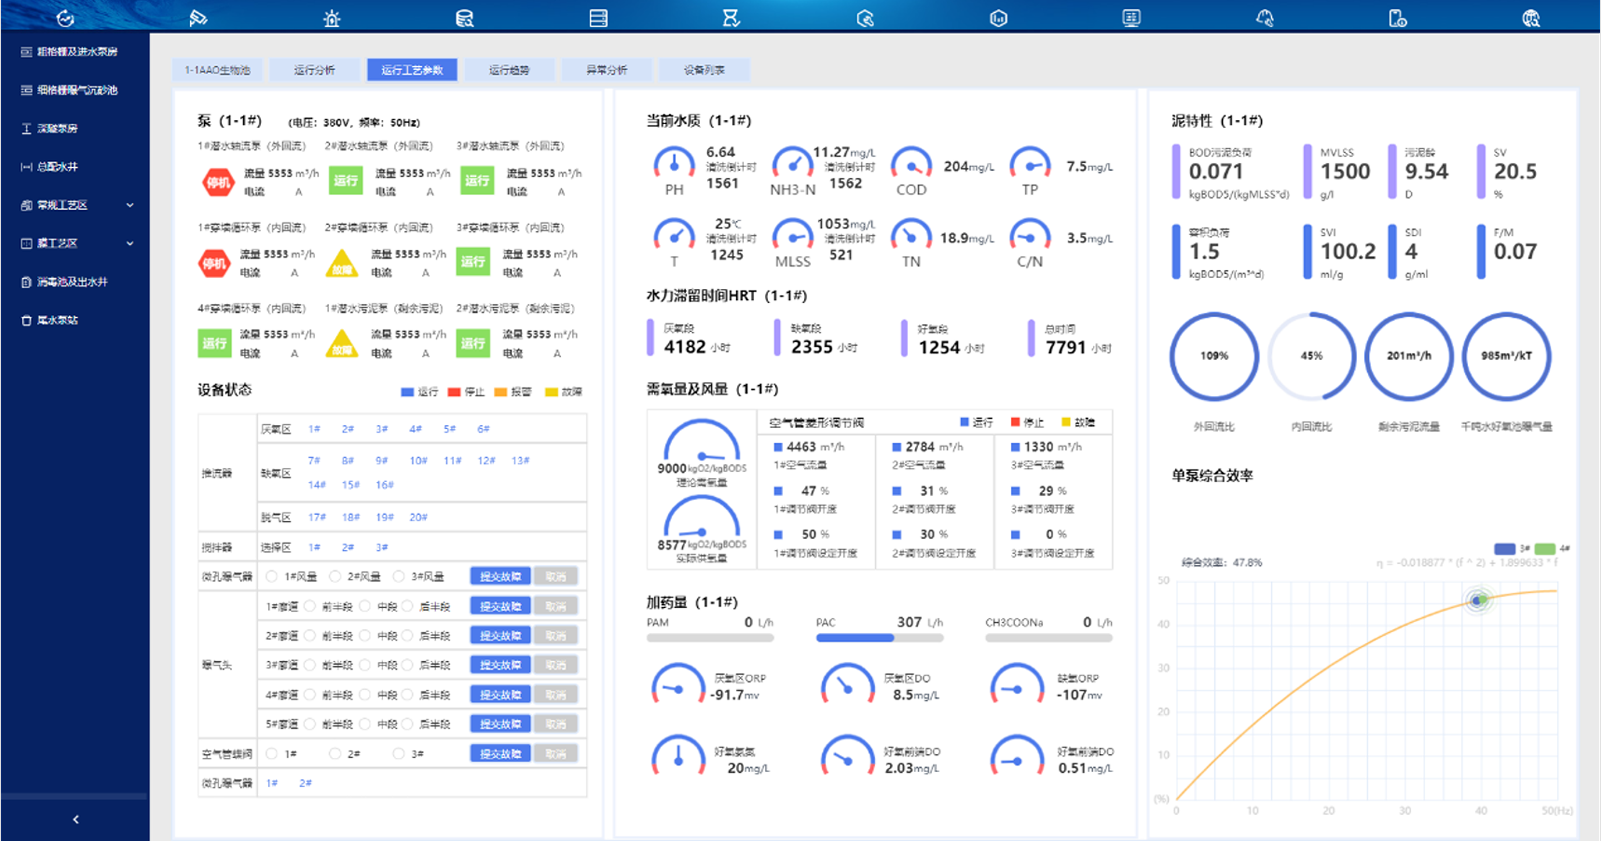Select the server rack icon in the top bar
This screenshot has height=841, width=1601.
click(x=599, y=18)
